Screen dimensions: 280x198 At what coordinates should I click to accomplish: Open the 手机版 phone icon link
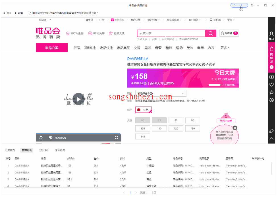point(215,20)
